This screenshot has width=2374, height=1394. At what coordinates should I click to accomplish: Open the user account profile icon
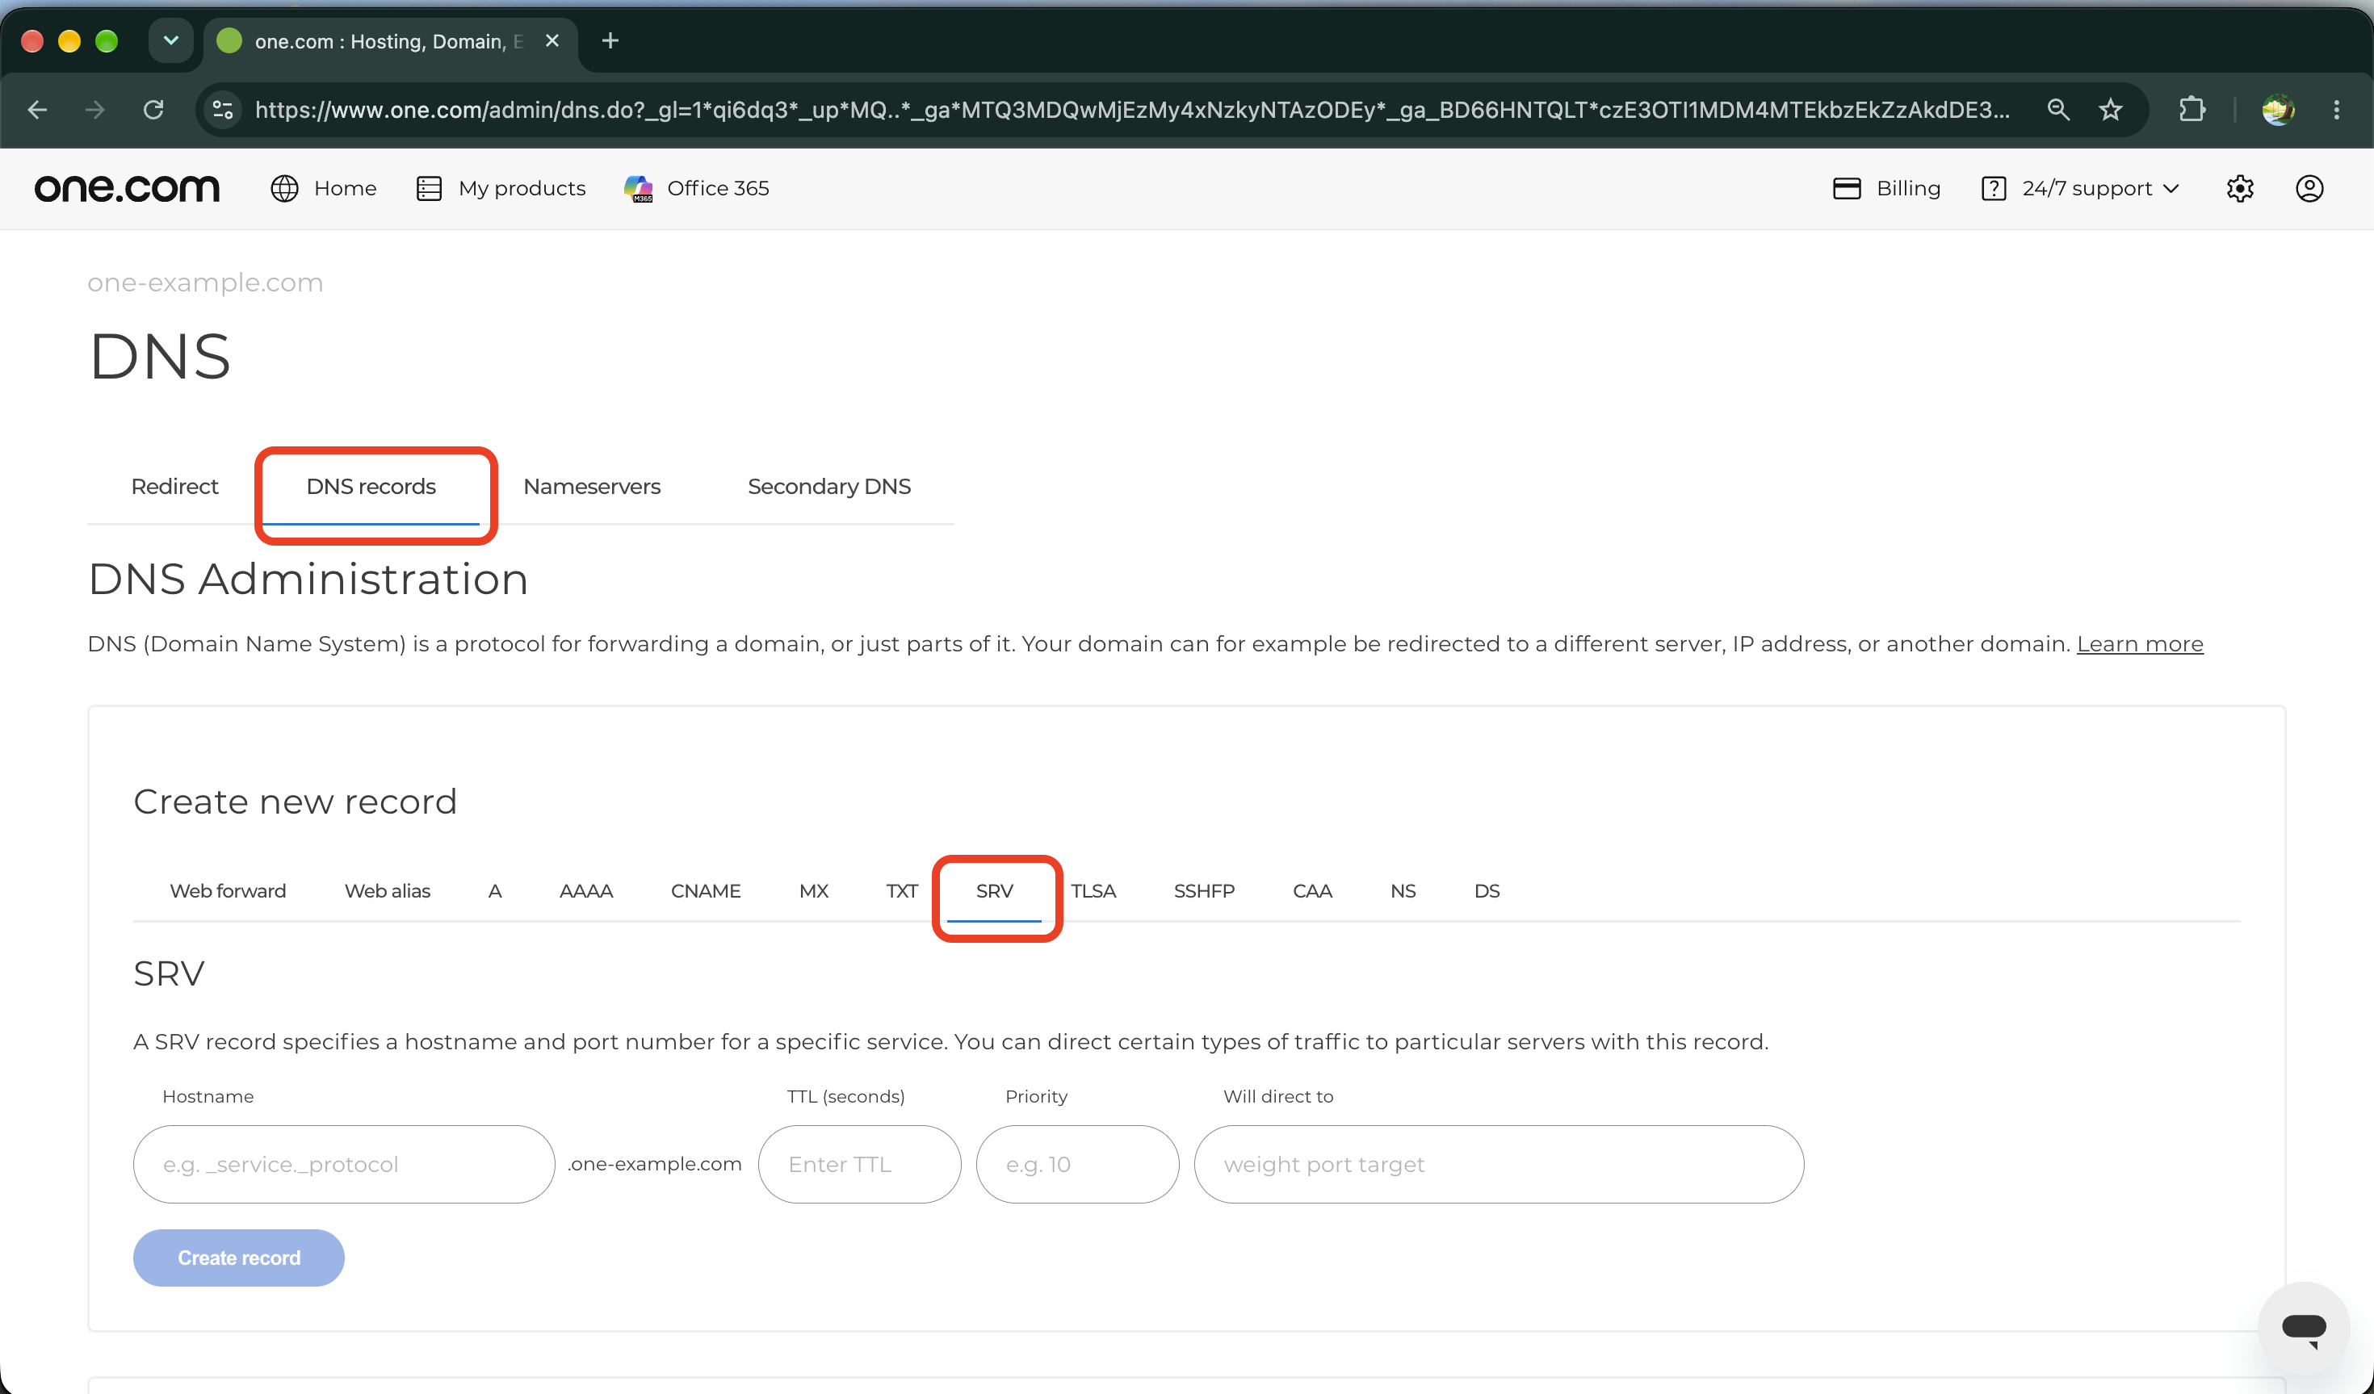(x=2309, y=188)
